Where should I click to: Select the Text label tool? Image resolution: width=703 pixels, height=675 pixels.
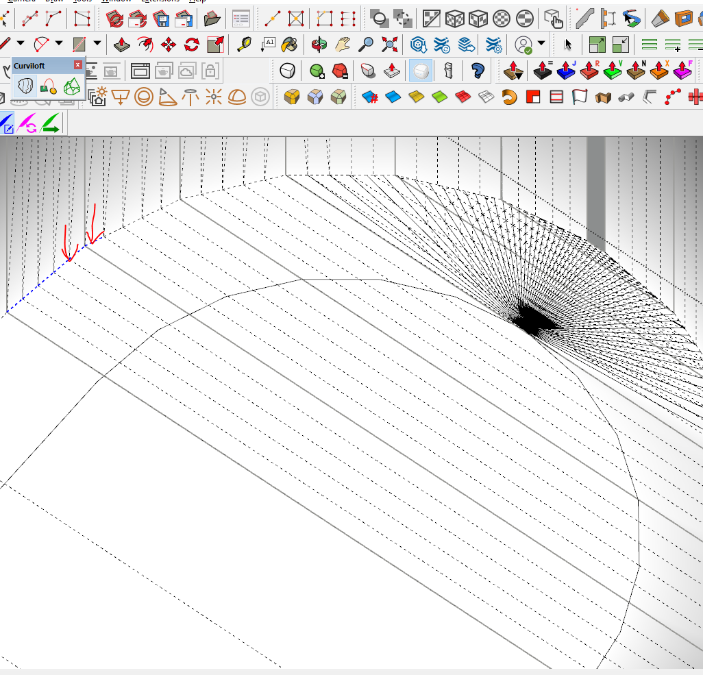[268, 45]
